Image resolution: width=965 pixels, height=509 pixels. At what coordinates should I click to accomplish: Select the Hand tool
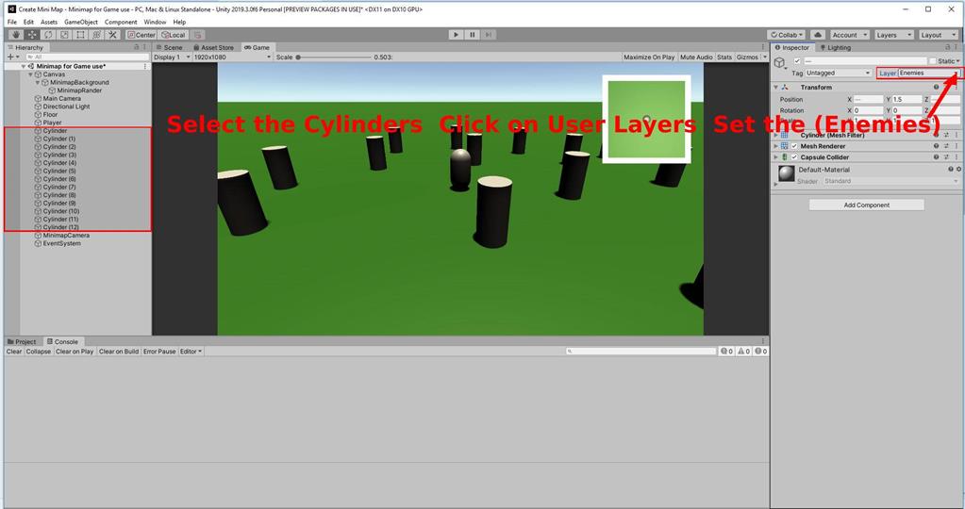click(x=16, y=35)
